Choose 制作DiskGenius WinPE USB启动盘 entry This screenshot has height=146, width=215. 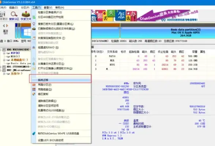click(x=61, y=134)
